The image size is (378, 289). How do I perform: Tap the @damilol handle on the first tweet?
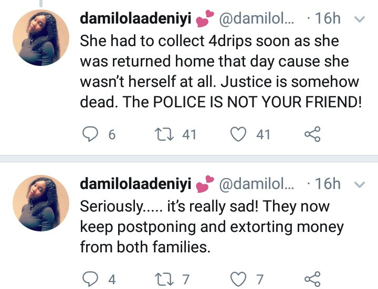257,19
